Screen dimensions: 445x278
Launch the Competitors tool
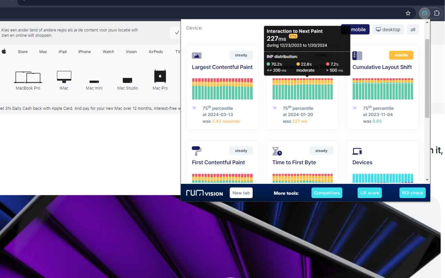[327, 193]
